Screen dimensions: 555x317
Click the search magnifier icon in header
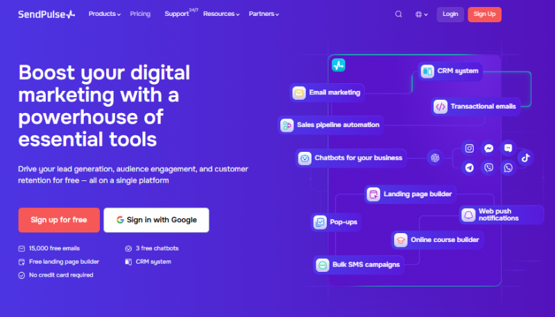(x=398, y=14)
